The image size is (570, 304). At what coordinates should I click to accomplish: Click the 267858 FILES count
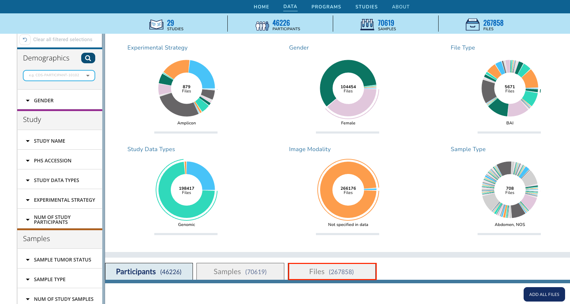[x=493, y=25]
